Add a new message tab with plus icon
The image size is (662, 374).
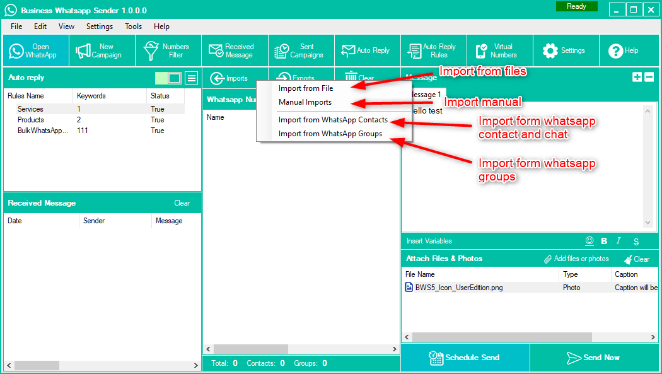(x=637, y=77)
